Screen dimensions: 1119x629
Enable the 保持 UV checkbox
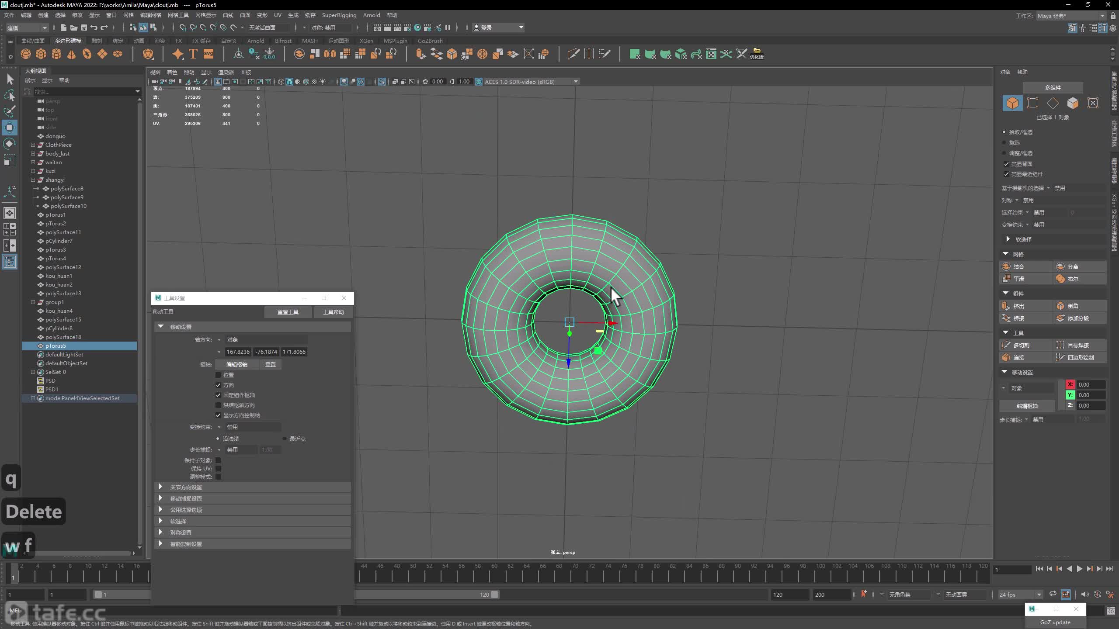[x=218, y=468]
